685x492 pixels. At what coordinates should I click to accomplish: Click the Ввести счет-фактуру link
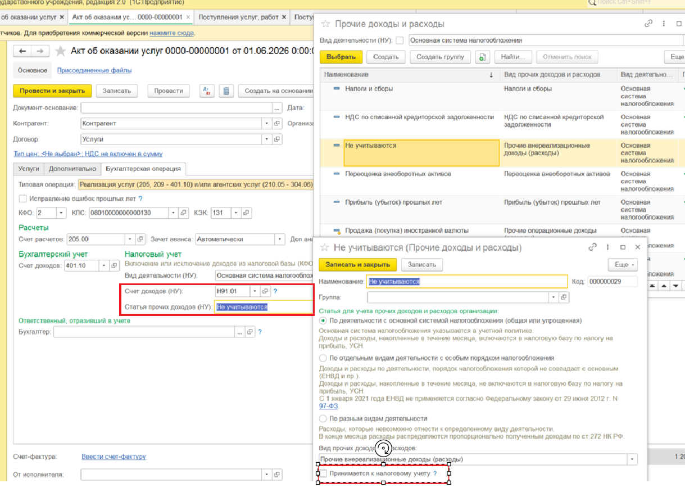[x=113, y=457]
